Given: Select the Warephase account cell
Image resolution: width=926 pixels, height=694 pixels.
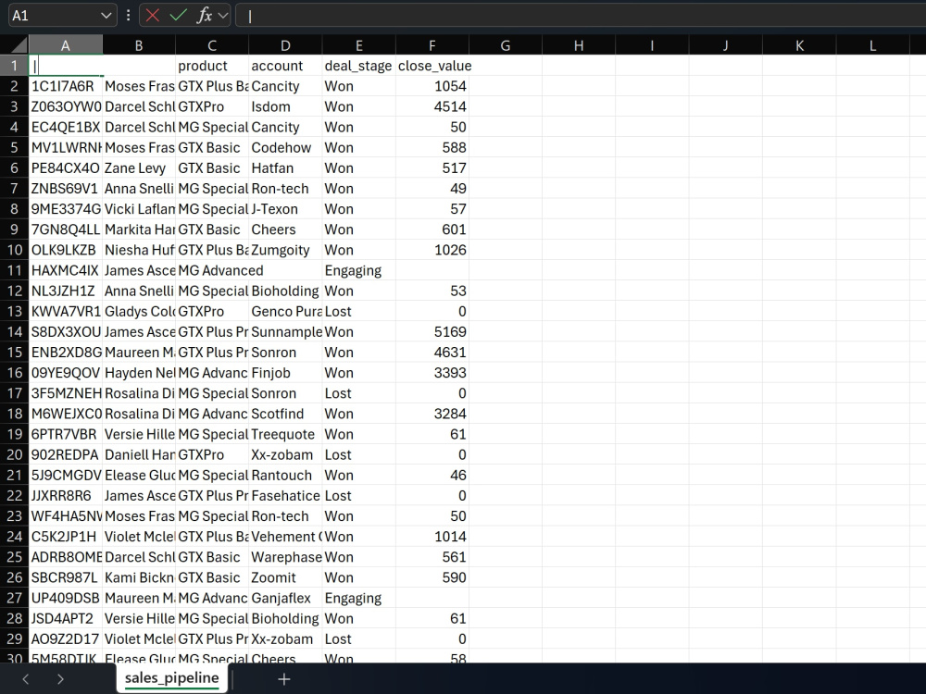Looking at the screenshot, I should point(285,556).
